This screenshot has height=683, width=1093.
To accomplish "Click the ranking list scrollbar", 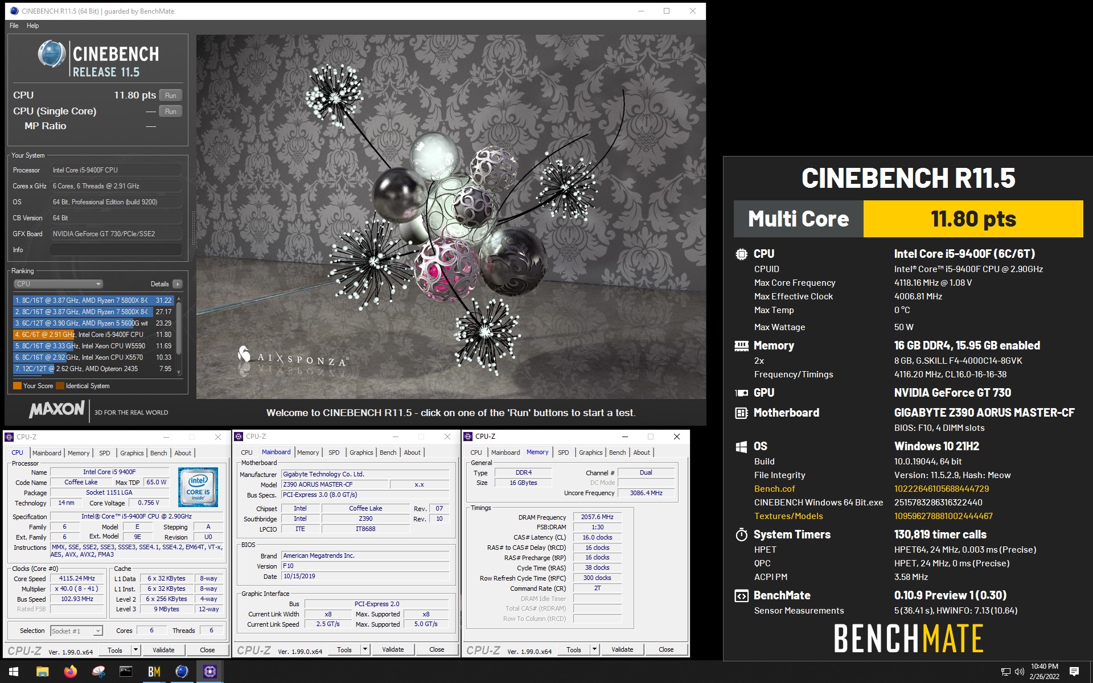I will (x=179, y=335).
